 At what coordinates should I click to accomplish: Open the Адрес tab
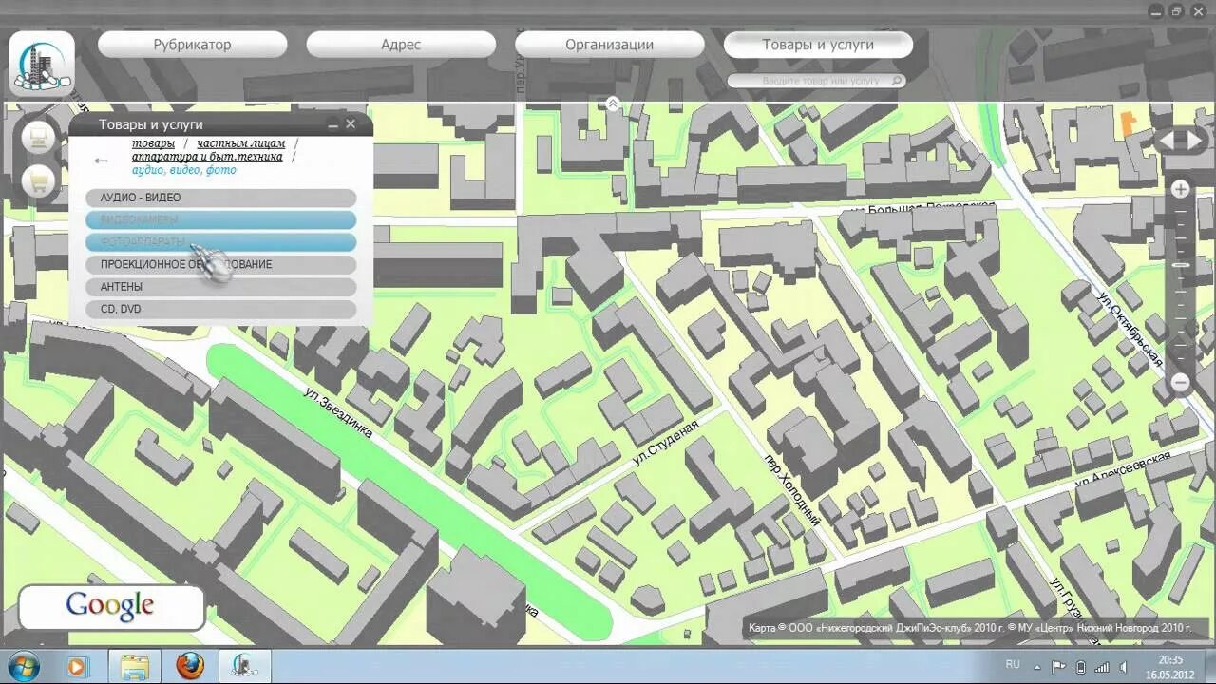tap(401, 45)
